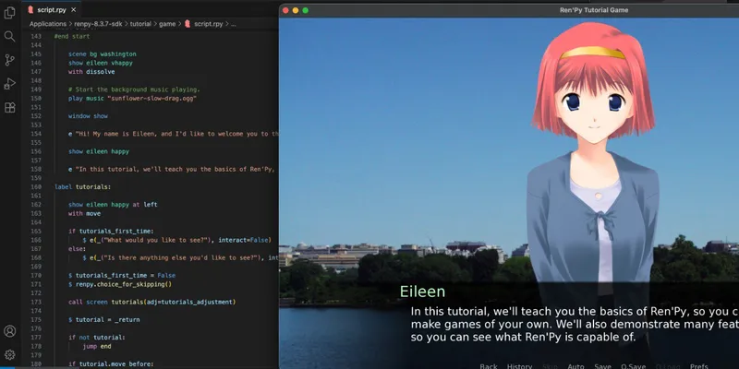Open the Run and Debug view
The height and width of the screenshot is (369, 739).
pos(10,84)
